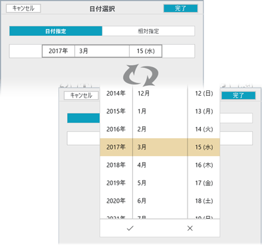Open the 15 (水) day field
This screenshot has height=248, width=266.
tap(146, 51)
